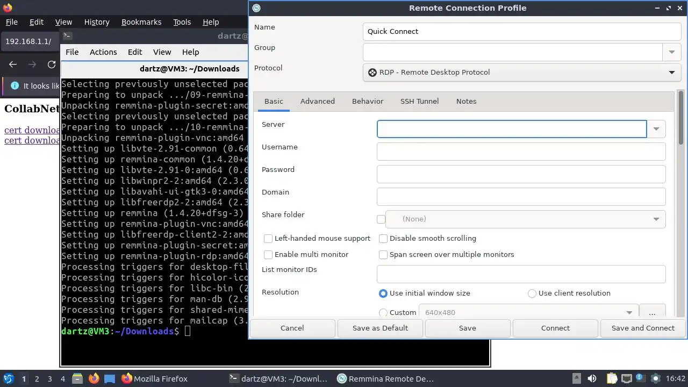Open the Notes tab
The width and height of the screenshot is (688, 387).
point(466,101)
